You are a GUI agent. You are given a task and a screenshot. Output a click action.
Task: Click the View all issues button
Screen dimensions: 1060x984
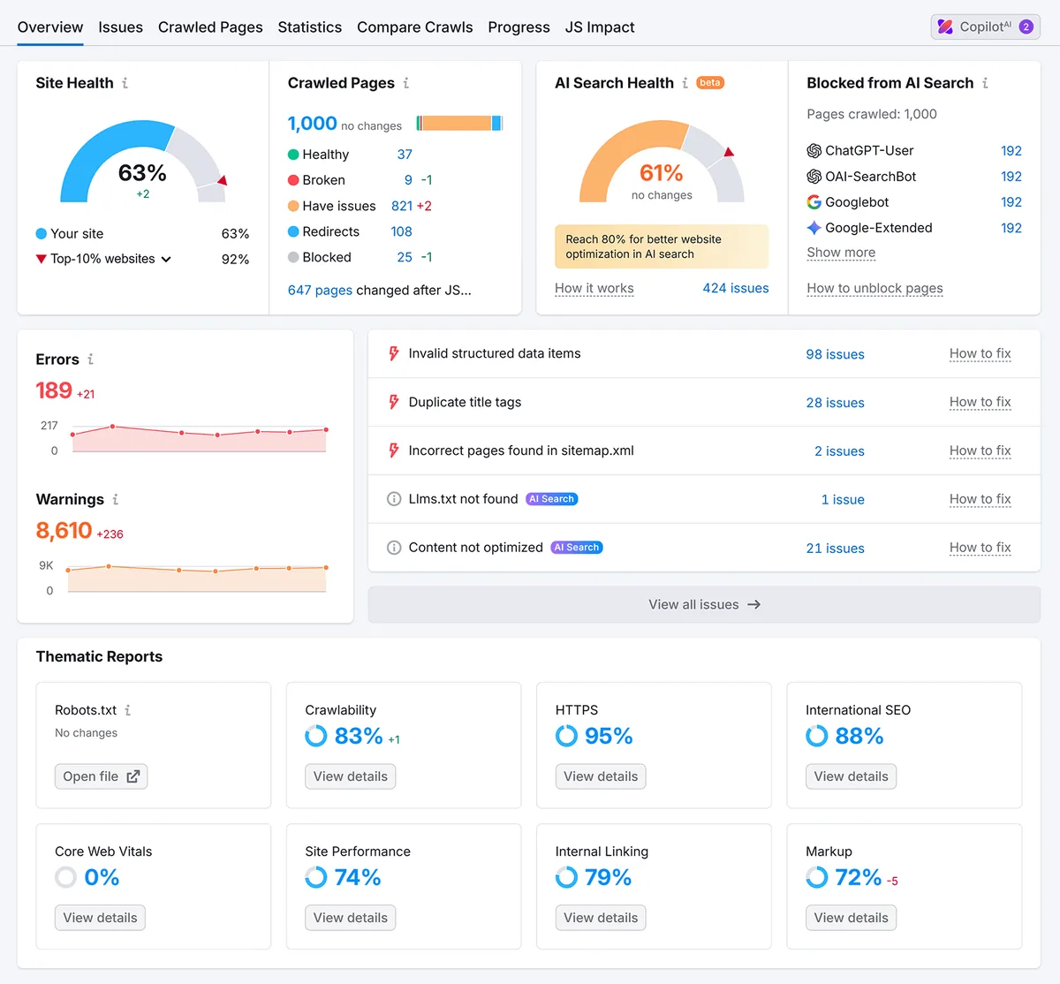point(704,605)
